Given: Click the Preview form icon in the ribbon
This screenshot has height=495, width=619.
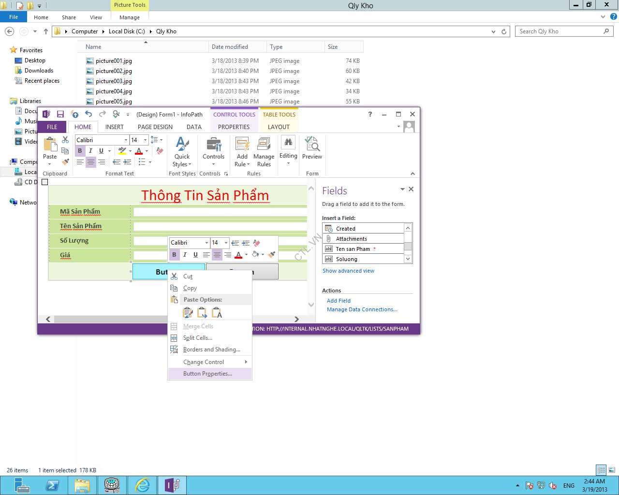Looking at the screenshot, I should click(312, 148).
